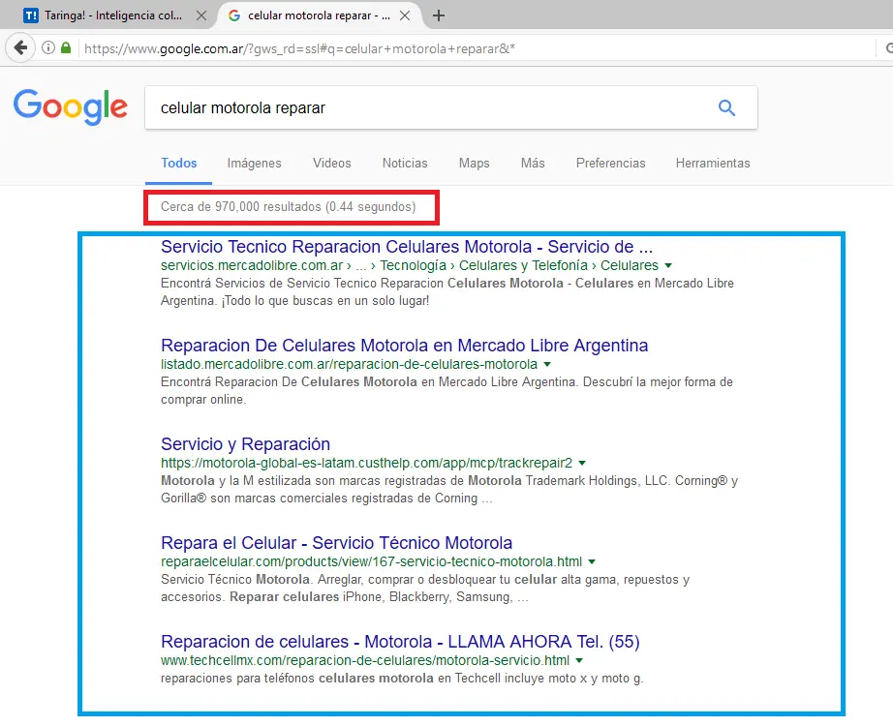The width and height of the screenshot is (893, 726).
Task: Open Reparacion De Celulares Motorola en Mercado Libre
Action: pos(404,346)
